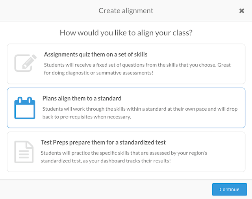
Task: Click the document Test Preps icon
Action: (x=24, y=152)
